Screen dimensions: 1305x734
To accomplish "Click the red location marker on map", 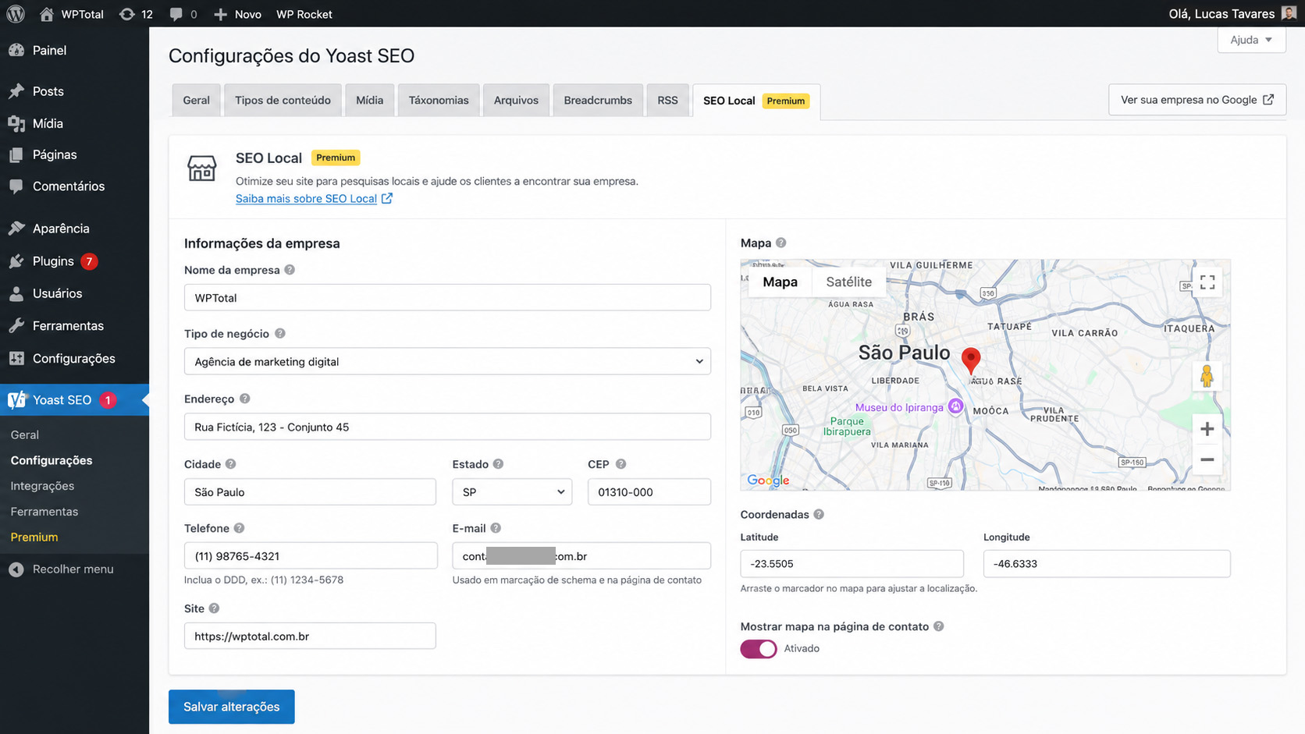I will pyautogui.click(x=971, y=360).
